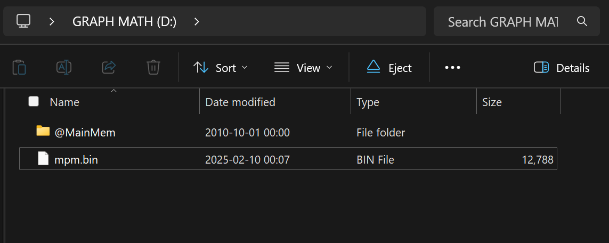Click the Share icon in the toolbar

pos(109,68)
